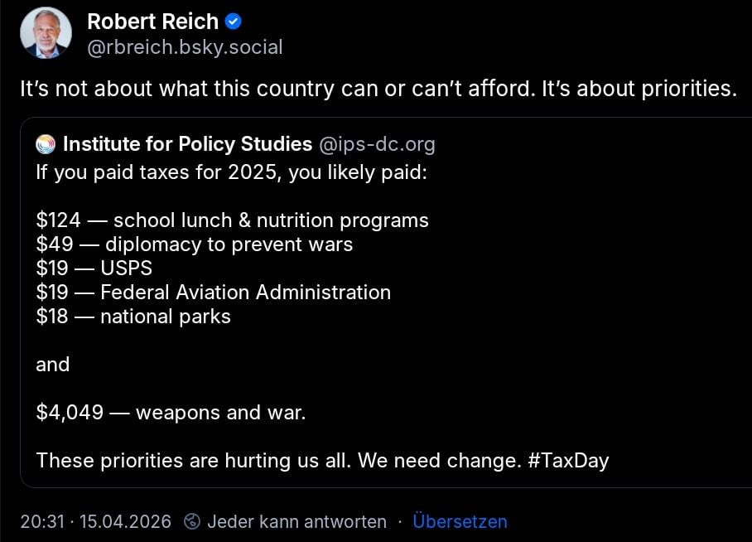This screenshot has width=752, height=542.
Task: Open the Robert Reich display name link
Action: pyautogui.click(x=152, y=22)
